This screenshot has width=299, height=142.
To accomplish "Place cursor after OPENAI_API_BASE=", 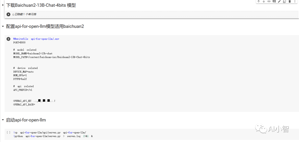I will (x=35, y=104).
